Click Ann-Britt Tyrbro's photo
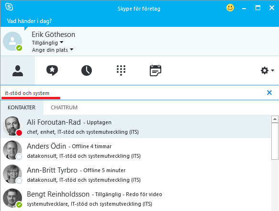279x211 pixels. click(x=12, y=174)
